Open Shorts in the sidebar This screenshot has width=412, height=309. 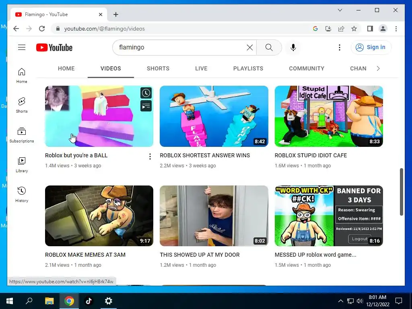tap(22, 105)
